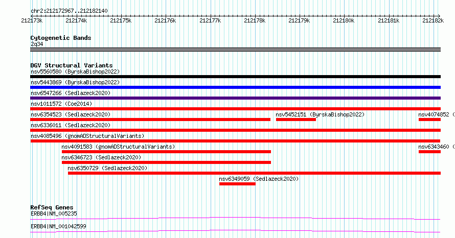Click the Cytogenetic Bands track heading
455x238 pixels.
pyautogui.click(x=61, y=38)
